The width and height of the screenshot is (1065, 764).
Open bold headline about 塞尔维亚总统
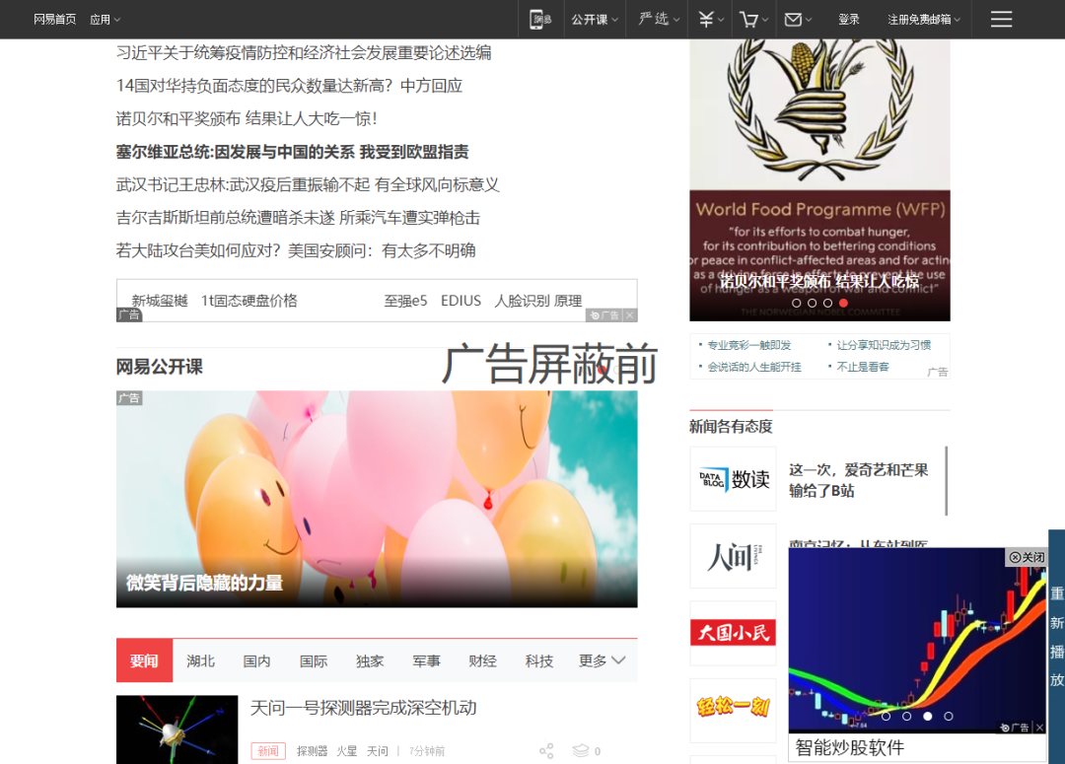click(292, 152)
